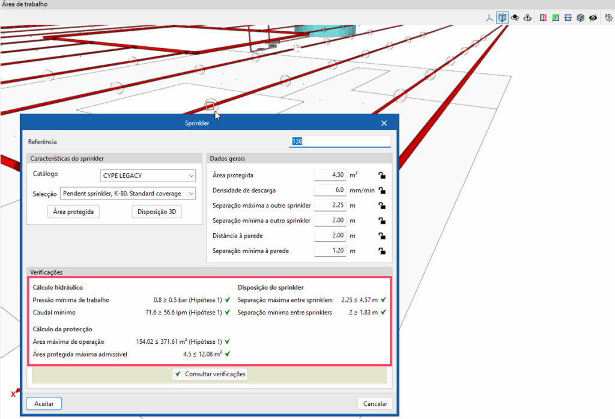Click Separação mínima entre sprinklers verification row

tap(312, 313)
